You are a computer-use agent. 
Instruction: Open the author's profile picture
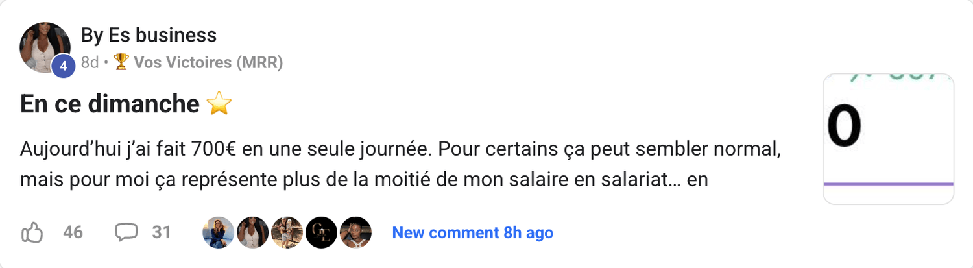point(43,46)
